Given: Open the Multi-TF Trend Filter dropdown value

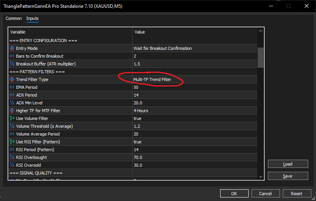Looking at the screenshot, I should pos(196,79).
